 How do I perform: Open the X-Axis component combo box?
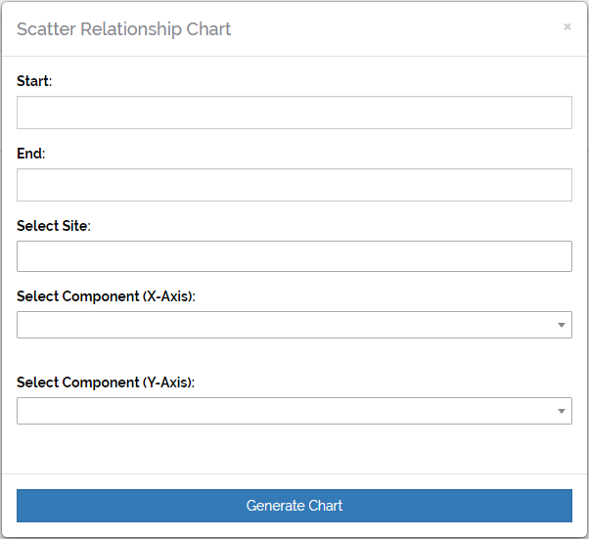tap(284, 325)
